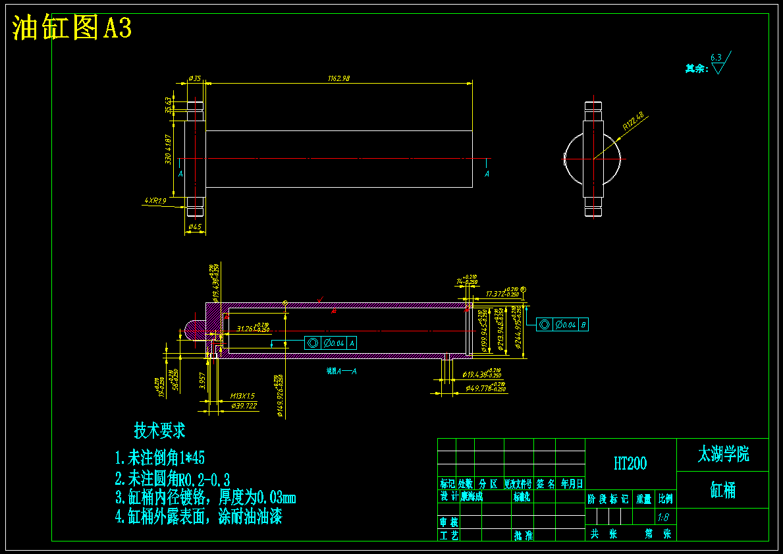The height and width of the screenshot is (554, 783).
Task: Click the concentricity frame referencing datum B
Action: tap(562, 324)
